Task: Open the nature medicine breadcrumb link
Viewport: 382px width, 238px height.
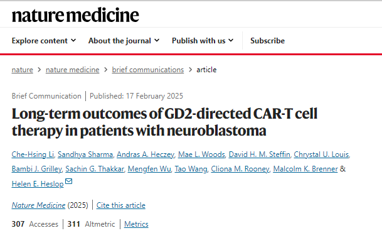Action: (x=72, y=70)
